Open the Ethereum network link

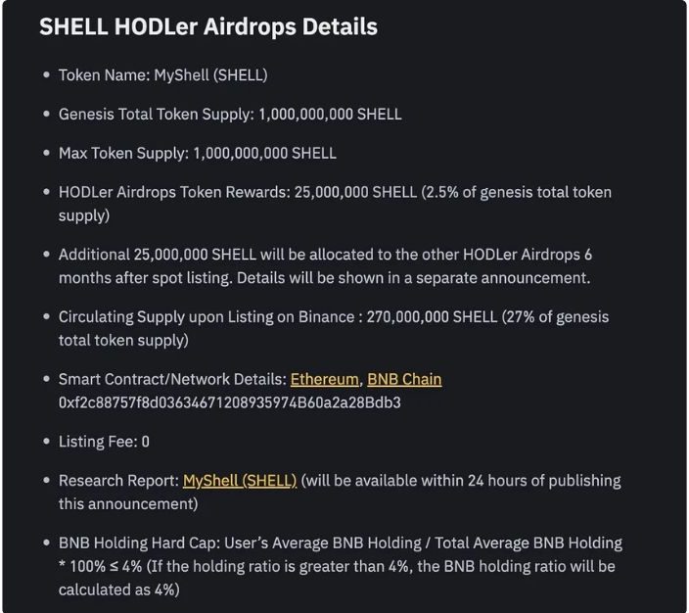coord(324,379)
